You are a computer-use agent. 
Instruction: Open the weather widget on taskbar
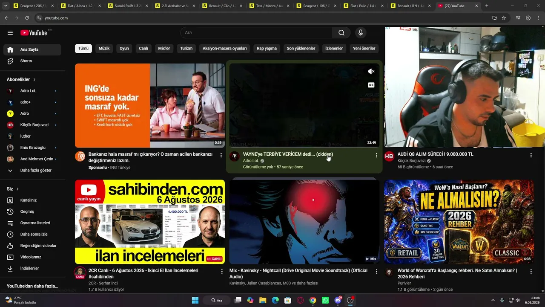click(x=20, y=300)
